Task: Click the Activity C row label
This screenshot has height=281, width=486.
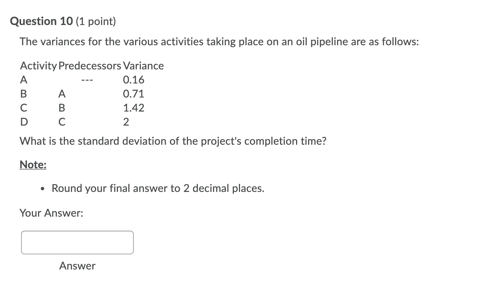Action: pyautogui.click(x=24, y=108)
